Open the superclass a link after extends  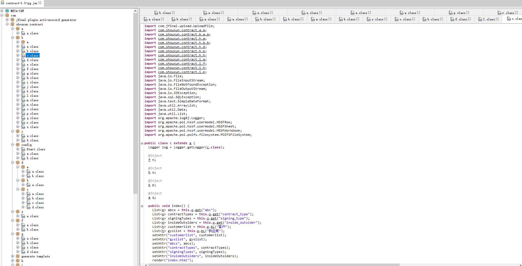click(190, 143)
